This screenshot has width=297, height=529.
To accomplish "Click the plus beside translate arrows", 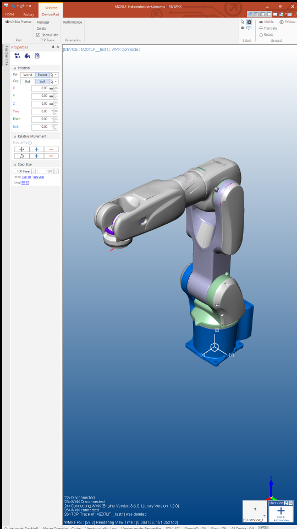I will (37, 149).
